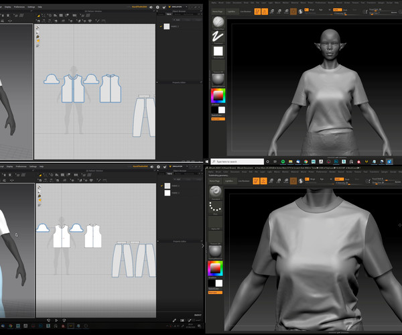Viewport: 402px width, 335px height.
Task: Open Spotify from the Windows taskbar
Action: click(x=283, y=161)
